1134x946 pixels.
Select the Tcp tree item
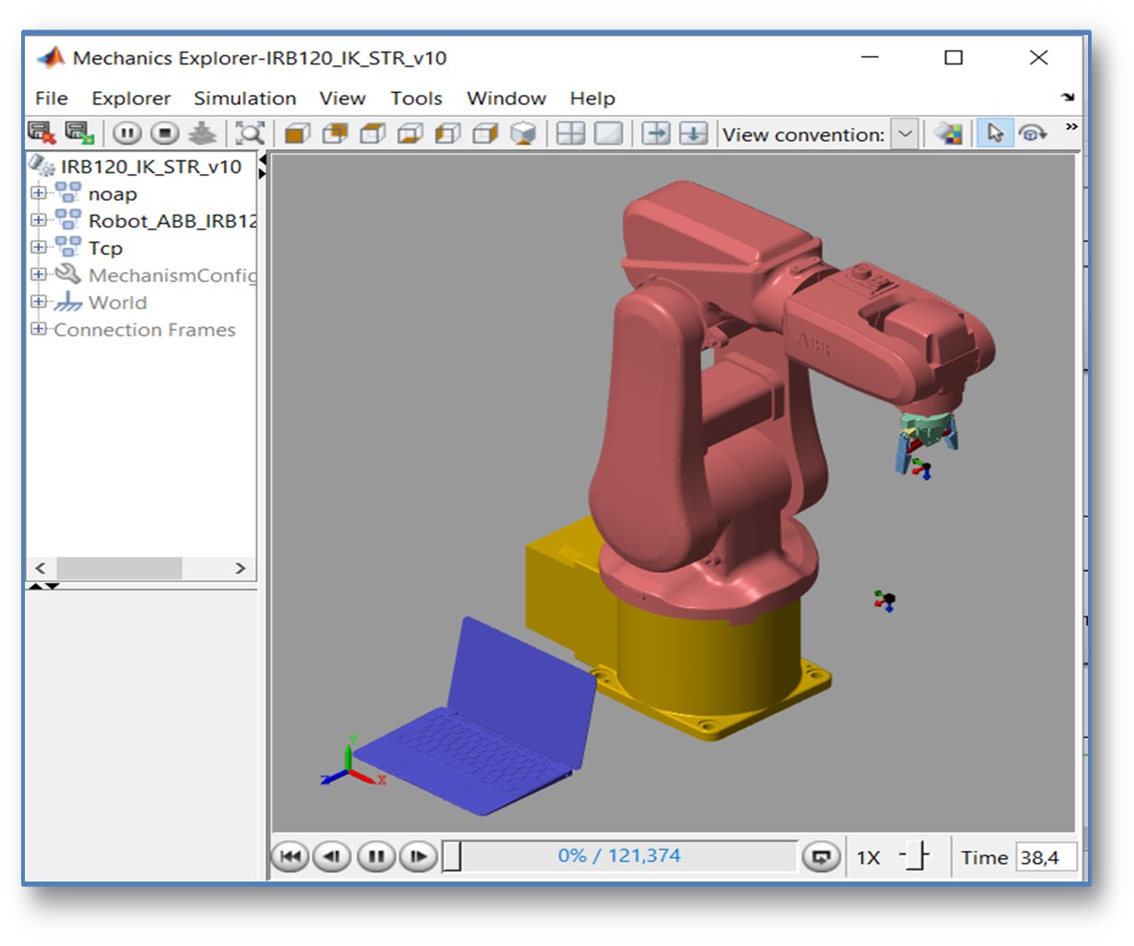105,249
